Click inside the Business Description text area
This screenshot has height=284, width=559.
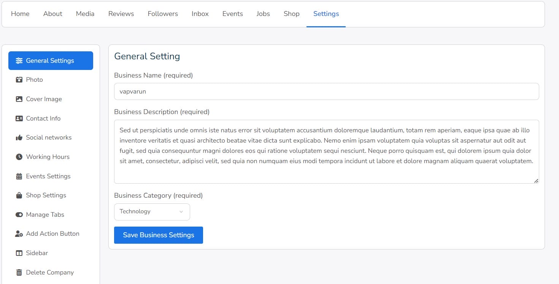pyautogui.click(x=326, y=151)
